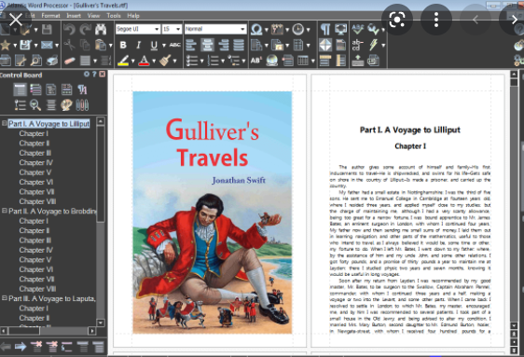
Task: Collapse Part I. A Voyage to Lilliput
Action: [x=5, y=123]
